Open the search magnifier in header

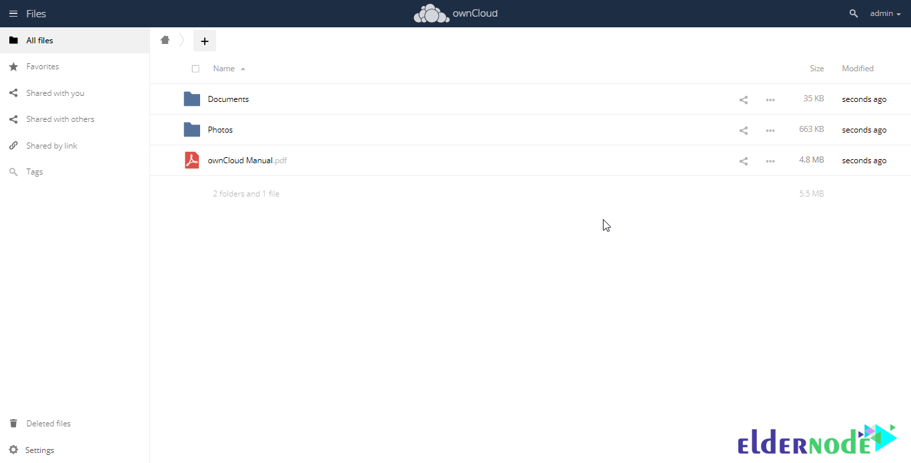click(854, 13)
